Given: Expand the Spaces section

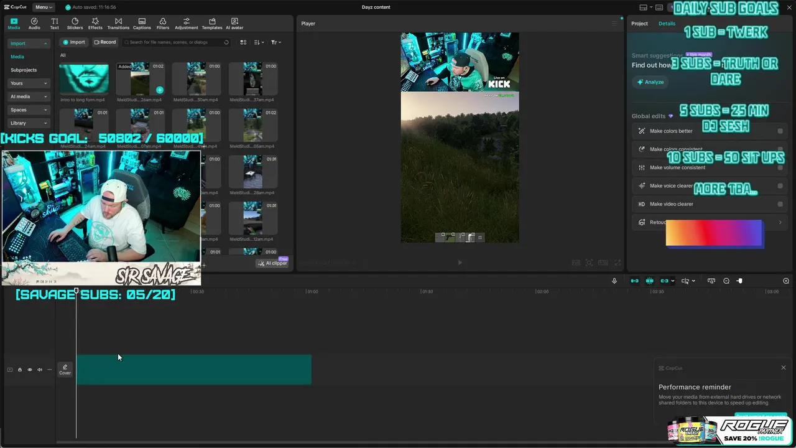Looking at the screenshot, I should (x=29, y=110).
